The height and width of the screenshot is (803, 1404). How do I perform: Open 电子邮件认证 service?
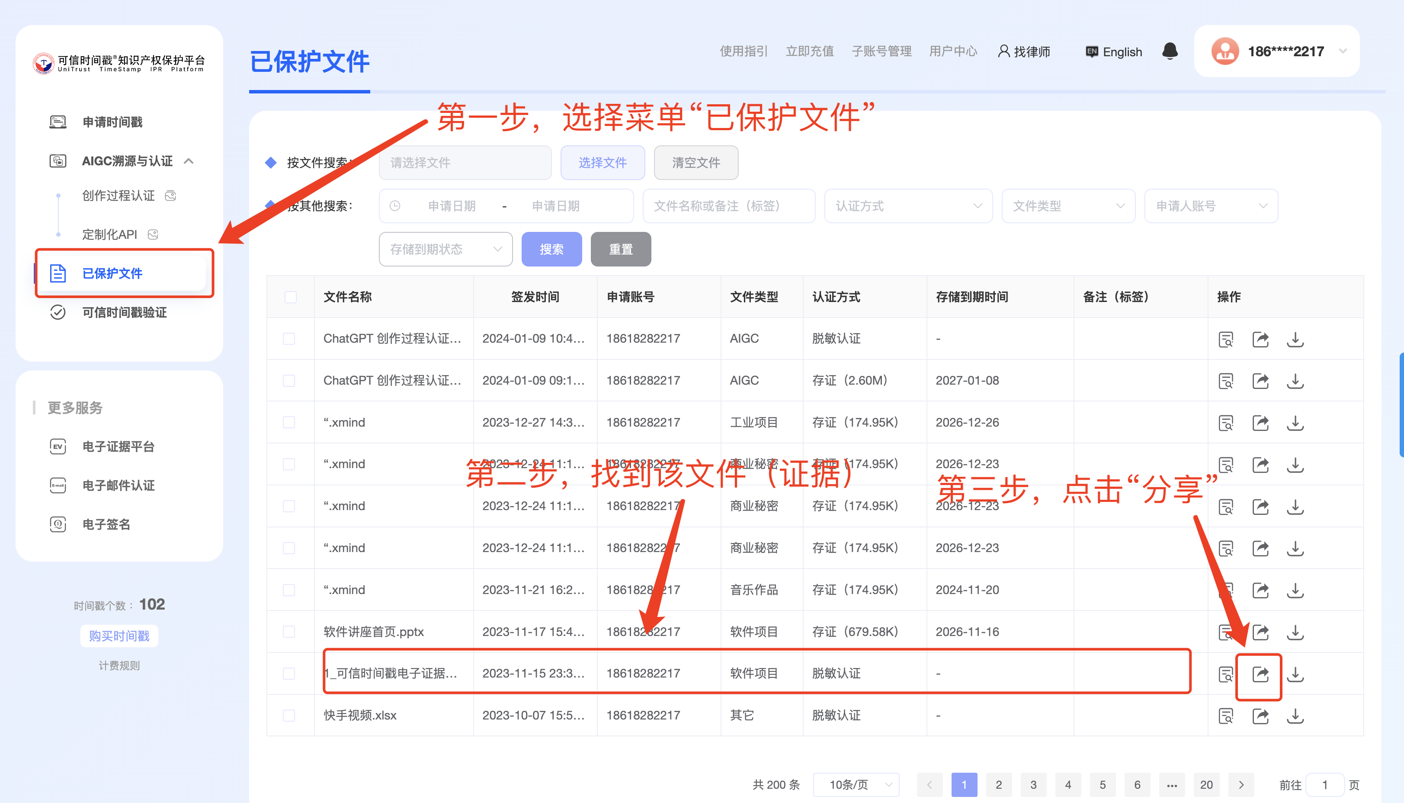pos(119,485)
